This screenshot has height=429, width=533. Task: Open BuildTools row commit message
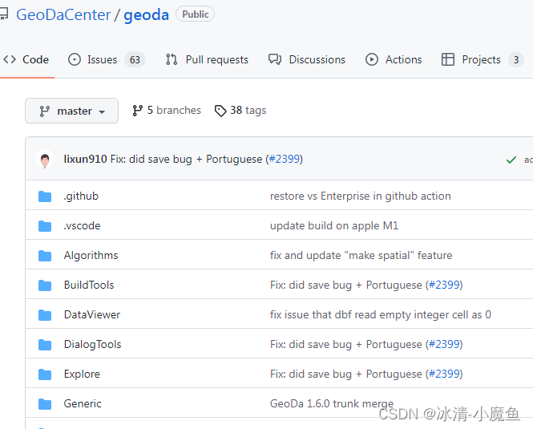tap(346, 285)
